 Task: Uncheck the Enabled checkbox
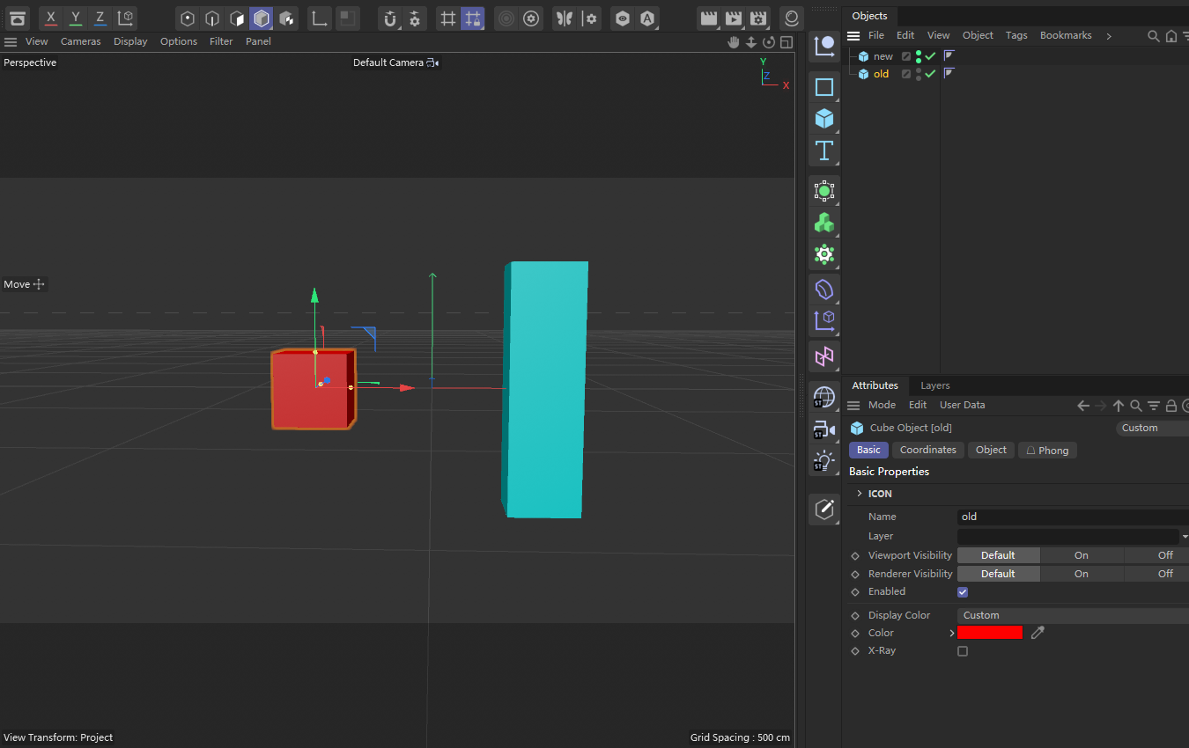pyautogui.click(x=963, y=592)
